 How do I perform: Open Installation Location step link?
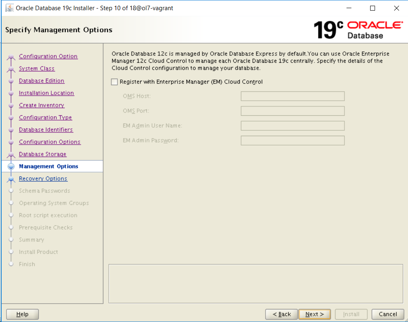(x=46, y=93)
